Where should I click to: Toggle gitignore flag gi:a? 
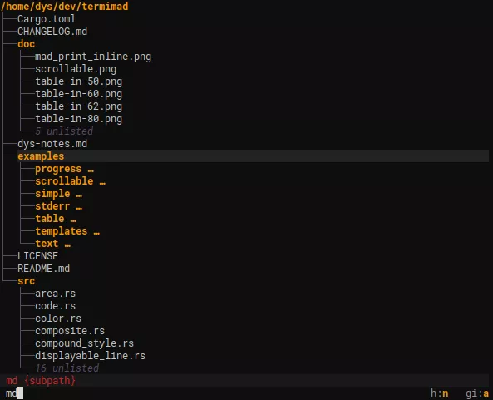477,393
